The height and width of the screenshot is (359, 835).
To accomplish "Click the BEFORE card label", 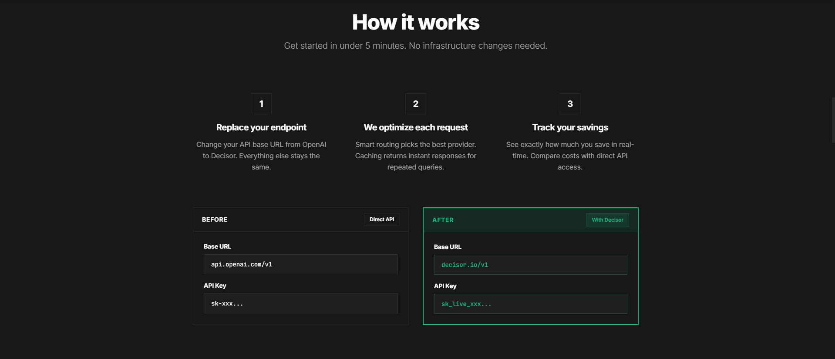I will (215, 219).
